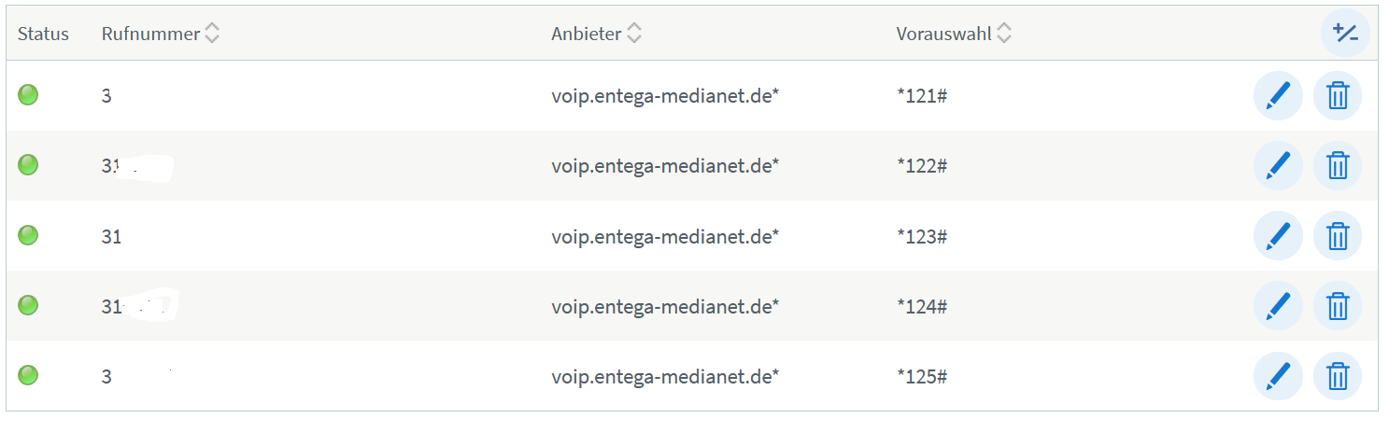Delete the entry with Vorauswahl *121#

click(x=1338, y=95)
